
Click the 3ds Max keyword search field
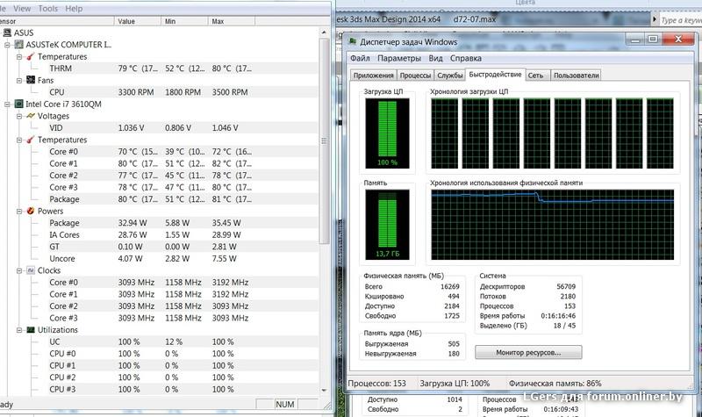point(681,20)
